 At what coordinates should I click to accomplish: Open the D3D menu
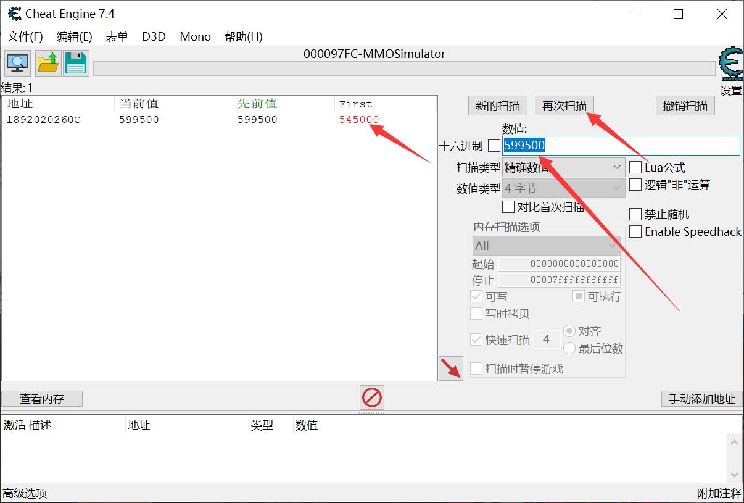point(154,36)
